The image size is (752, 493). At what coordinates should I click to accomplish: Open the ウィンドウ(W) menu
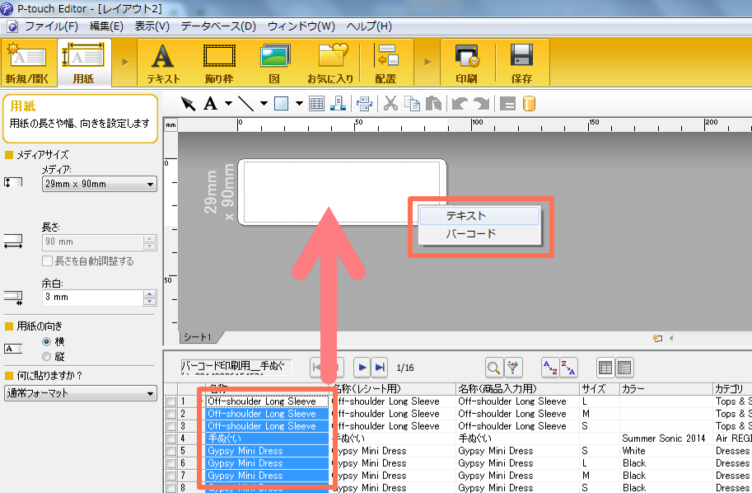301,26
